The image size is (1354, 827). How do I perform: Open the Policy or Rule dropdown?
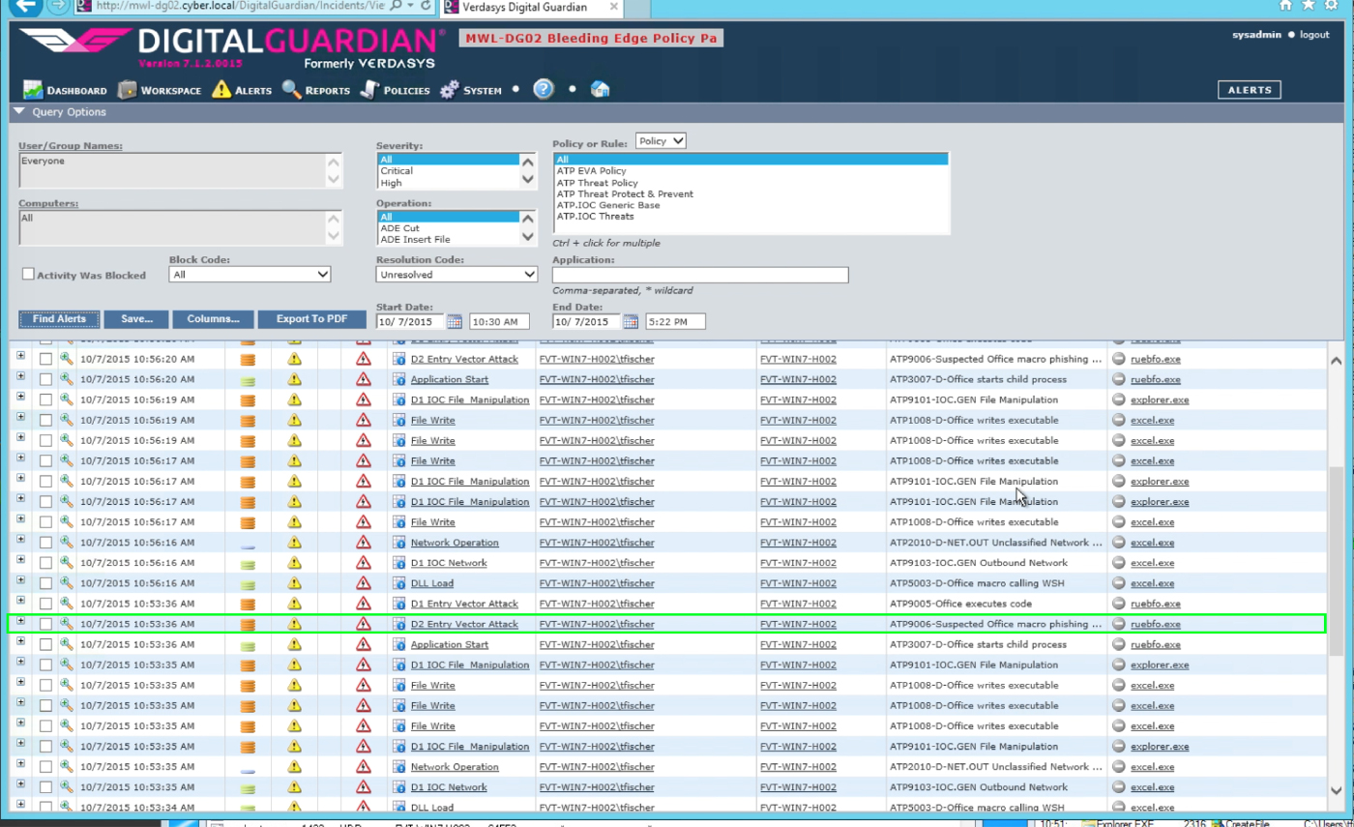pyautogui.click(x=661, y=141)
